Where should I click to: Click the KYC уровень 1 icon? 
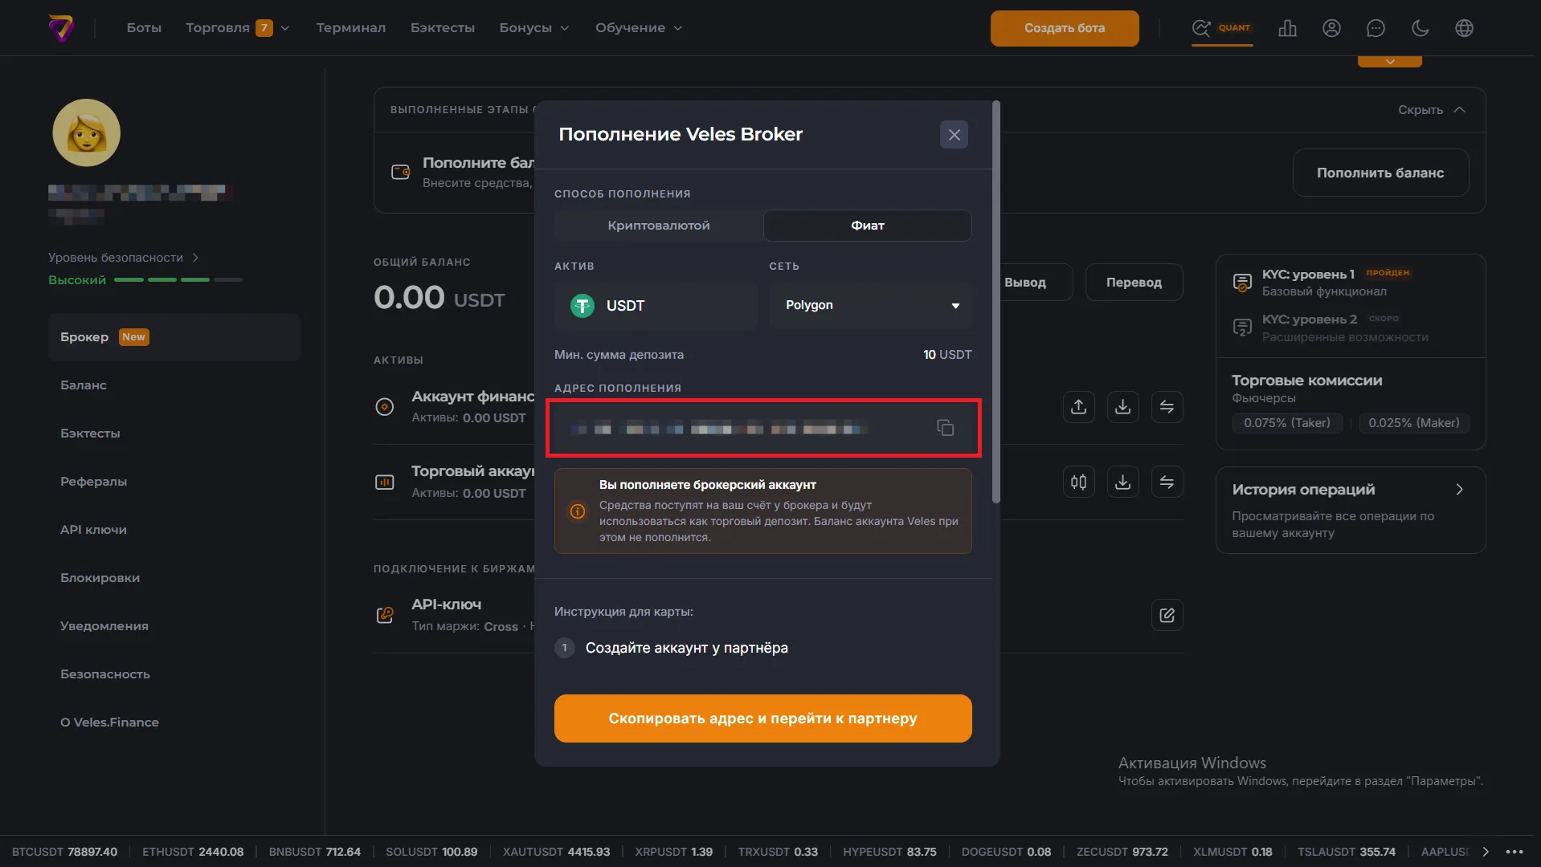[1242, 282]
